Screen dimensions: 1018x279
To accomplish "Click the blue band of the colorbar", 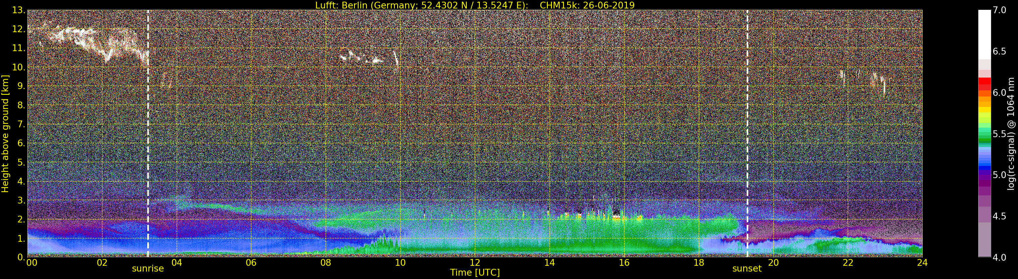I will (x=984, y=159).
